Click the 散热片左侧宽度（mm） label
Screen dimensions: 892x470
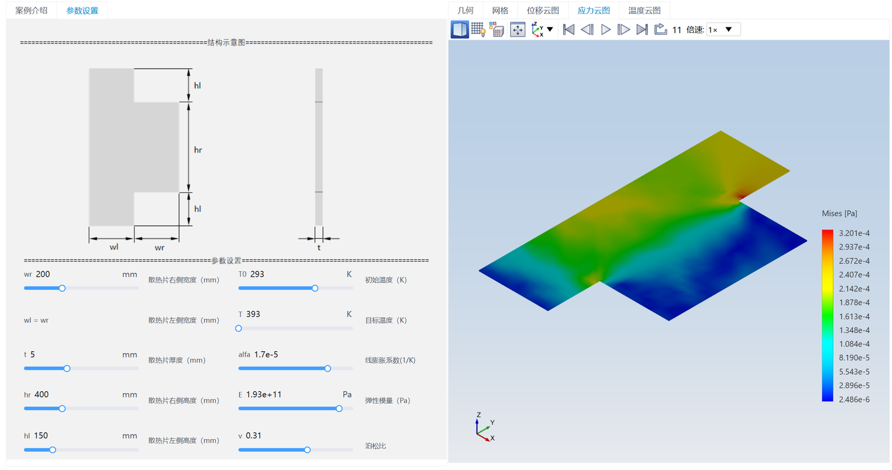(x=184, y=320)
